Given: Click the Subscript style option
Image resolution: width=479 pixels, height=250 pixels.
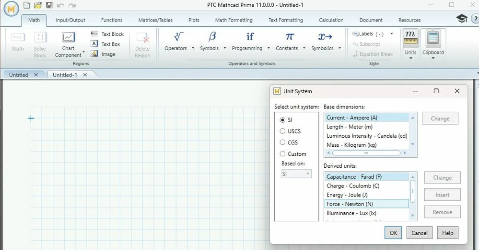Looking at the screenshot, I should point(366,44).
